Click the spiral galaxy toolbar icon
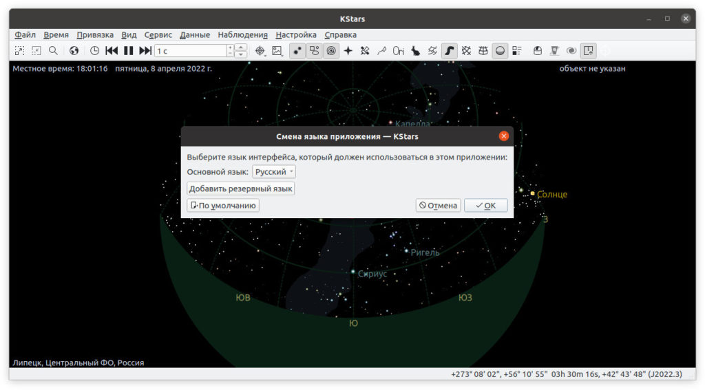 tap(571, 51)
